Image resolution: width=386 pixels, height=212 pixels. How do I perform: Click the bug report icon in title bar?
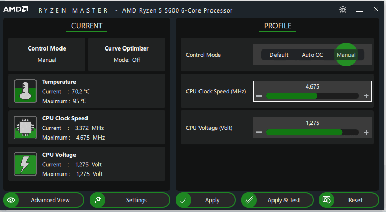click(343, 9)
